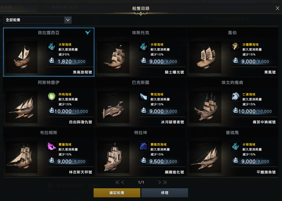Click the green shield icon for 所有海域

pos(52,96)
